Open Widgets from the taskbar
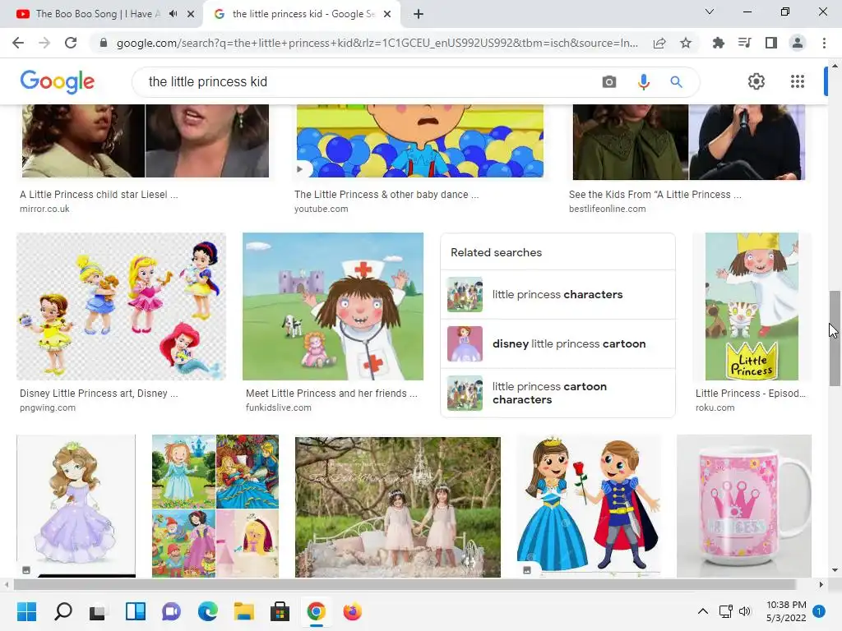Image resolution: width=842 pixels, height=631 pixels. [x=136, y=611]
